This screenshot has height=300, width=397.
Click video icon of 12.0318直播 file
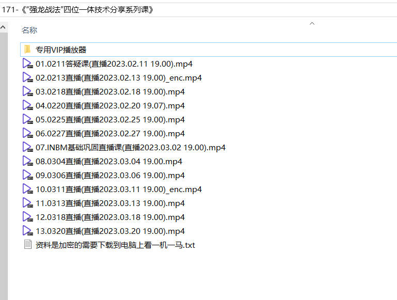point(27,217)
